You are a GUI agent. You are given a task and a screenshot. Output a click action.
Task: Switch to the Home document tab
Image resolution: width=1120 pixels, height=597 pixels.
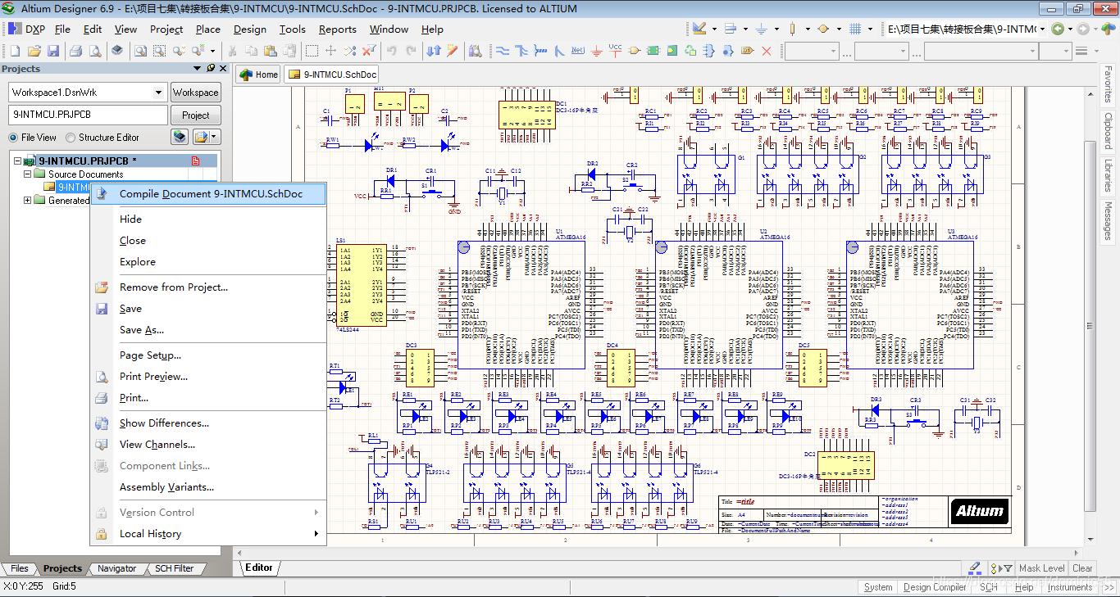click(259, 75)
